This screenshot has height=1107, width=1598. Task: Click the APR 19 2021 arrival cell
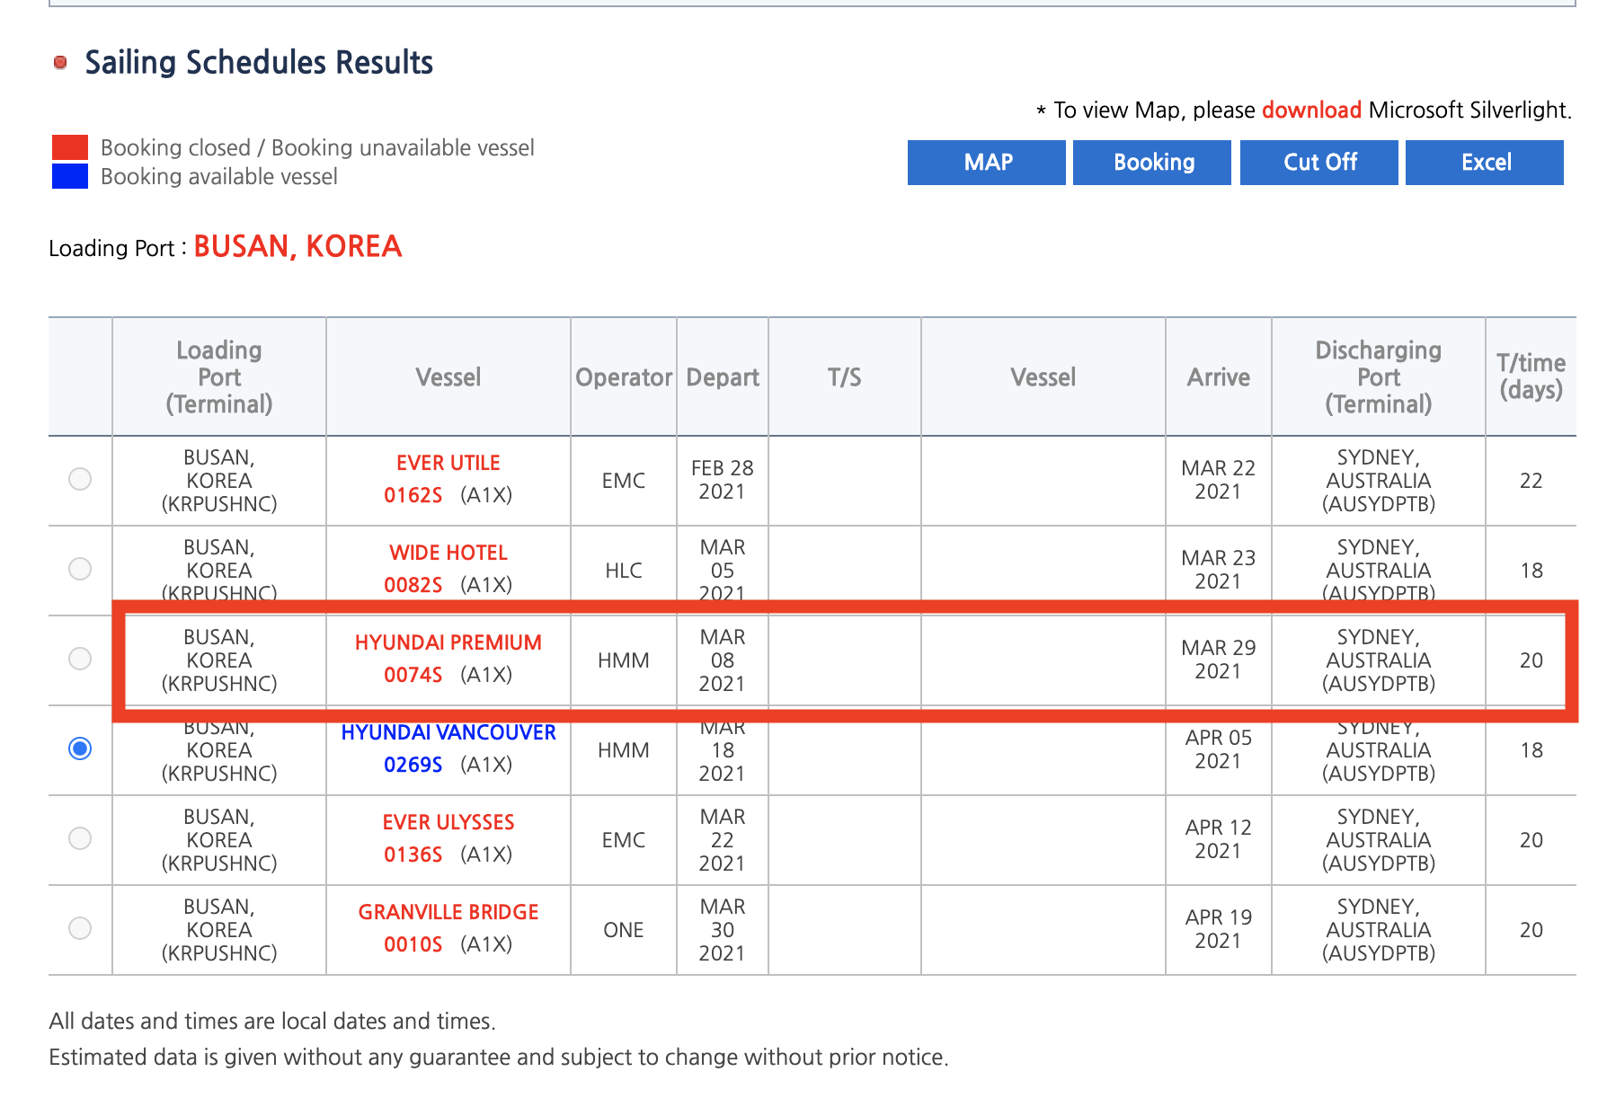[x=1218, y=929]
